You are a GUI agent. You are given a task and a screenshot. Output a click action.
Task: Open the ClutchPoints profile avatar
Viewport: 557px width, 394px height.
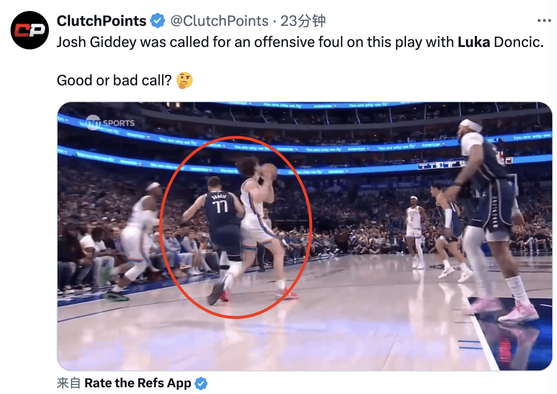point(30,30)
